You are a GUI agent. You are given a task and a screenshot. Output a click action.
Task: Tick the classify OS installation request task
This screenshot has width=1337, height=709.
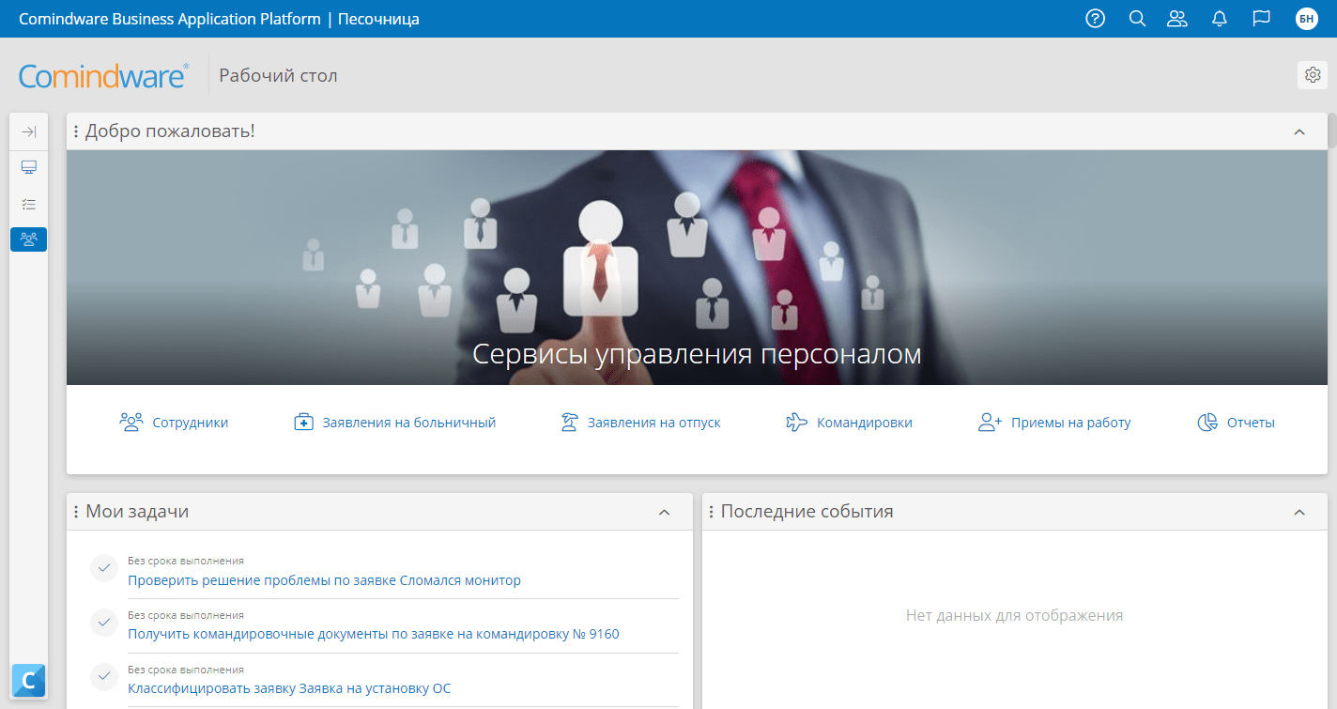pos(103,677)
